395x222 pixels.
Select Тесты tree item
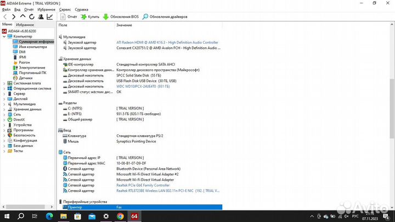(x=15, y=151)
